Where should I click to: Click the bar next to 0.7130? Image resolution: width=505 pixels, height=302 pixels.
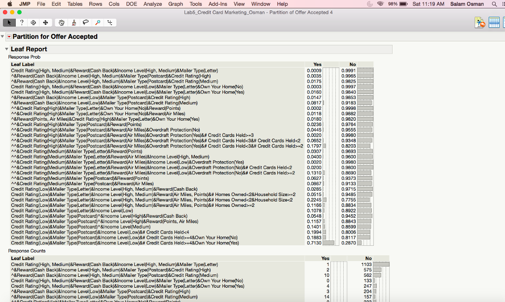coord(328,243)
